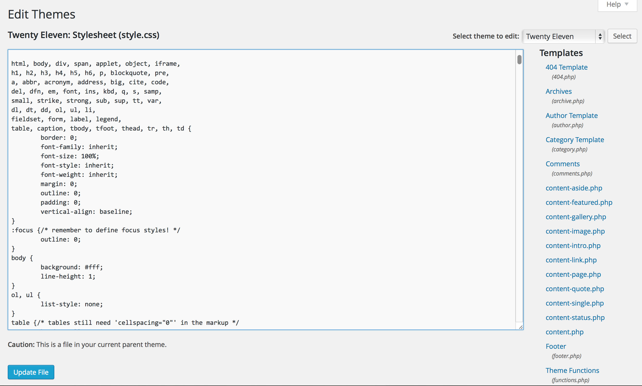Open content-single.php file link

(x=575, y=303)
